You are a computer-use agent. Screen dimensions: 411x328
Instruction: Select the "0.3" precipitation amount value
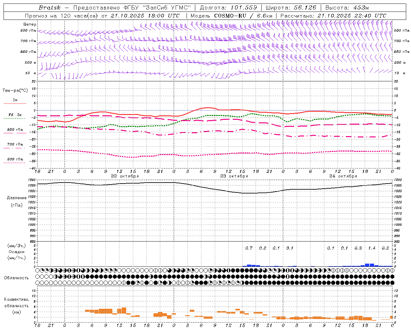coord(358,248)
